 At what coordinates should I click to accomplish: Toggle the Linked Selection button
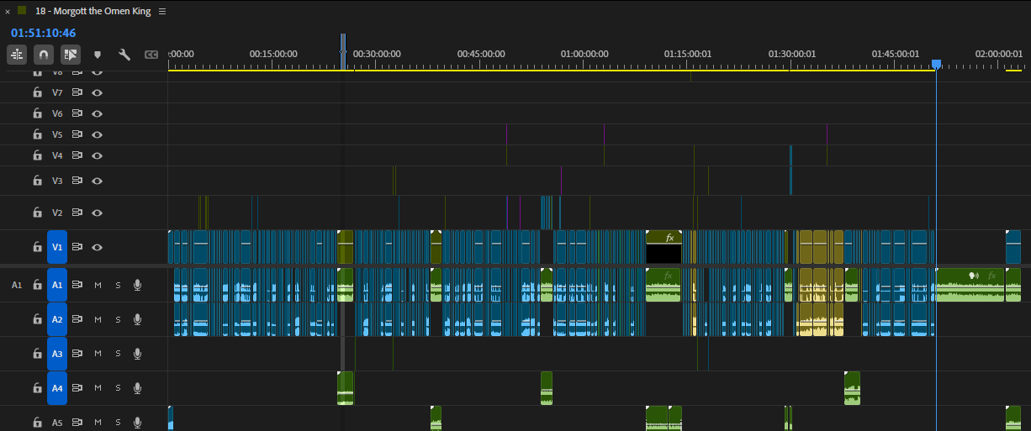tap(71, 55)
